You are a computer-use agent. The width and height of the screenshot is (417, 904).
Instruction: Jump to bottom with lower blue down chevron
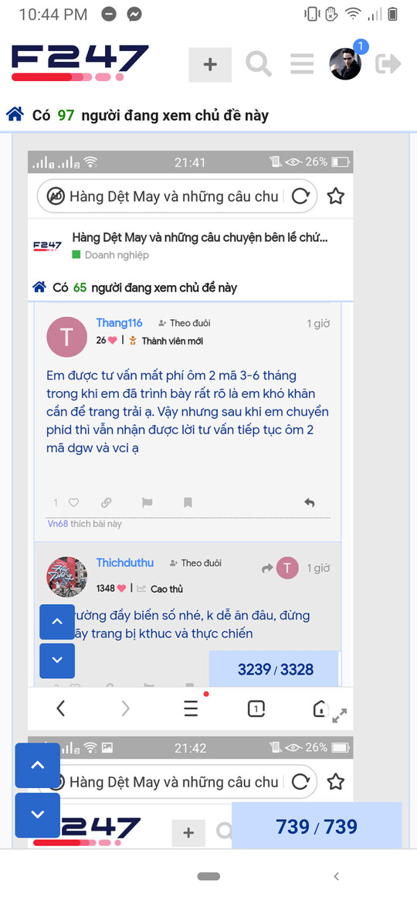pos(37,815)
